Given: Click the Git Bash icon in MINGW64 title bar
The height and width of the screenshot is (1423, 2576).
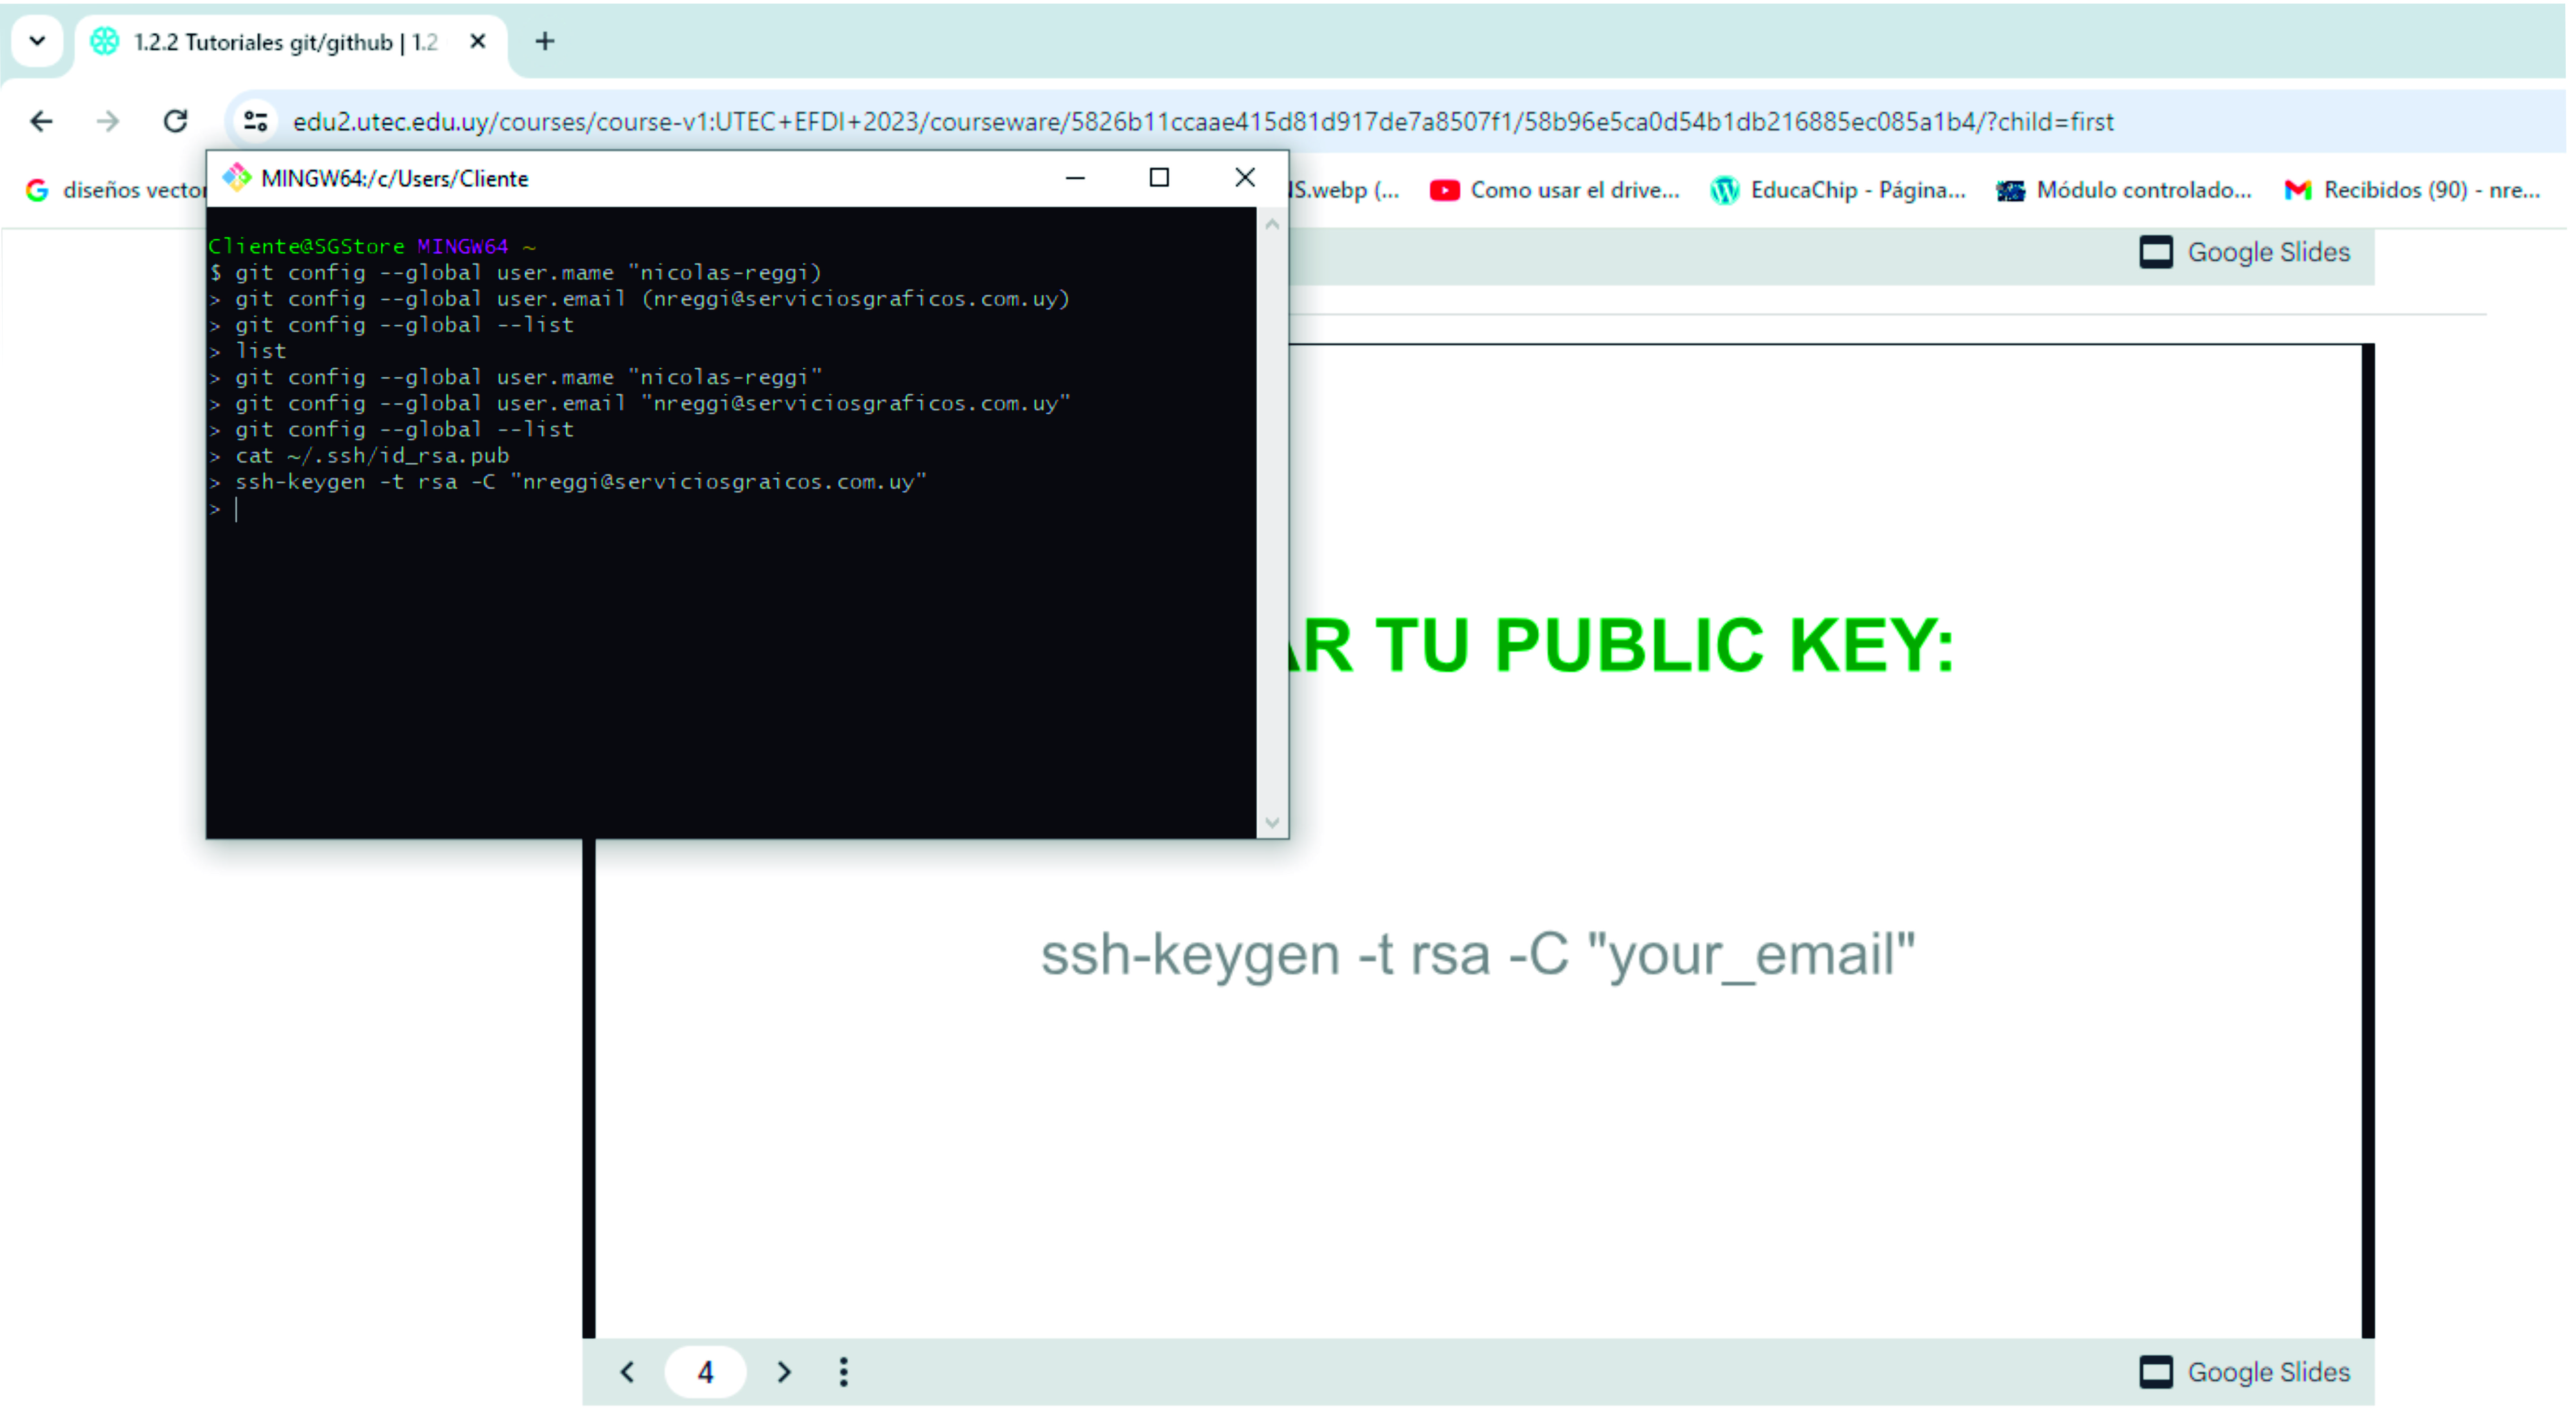Looking at the screenshot, I should click(x=237, y=178).
